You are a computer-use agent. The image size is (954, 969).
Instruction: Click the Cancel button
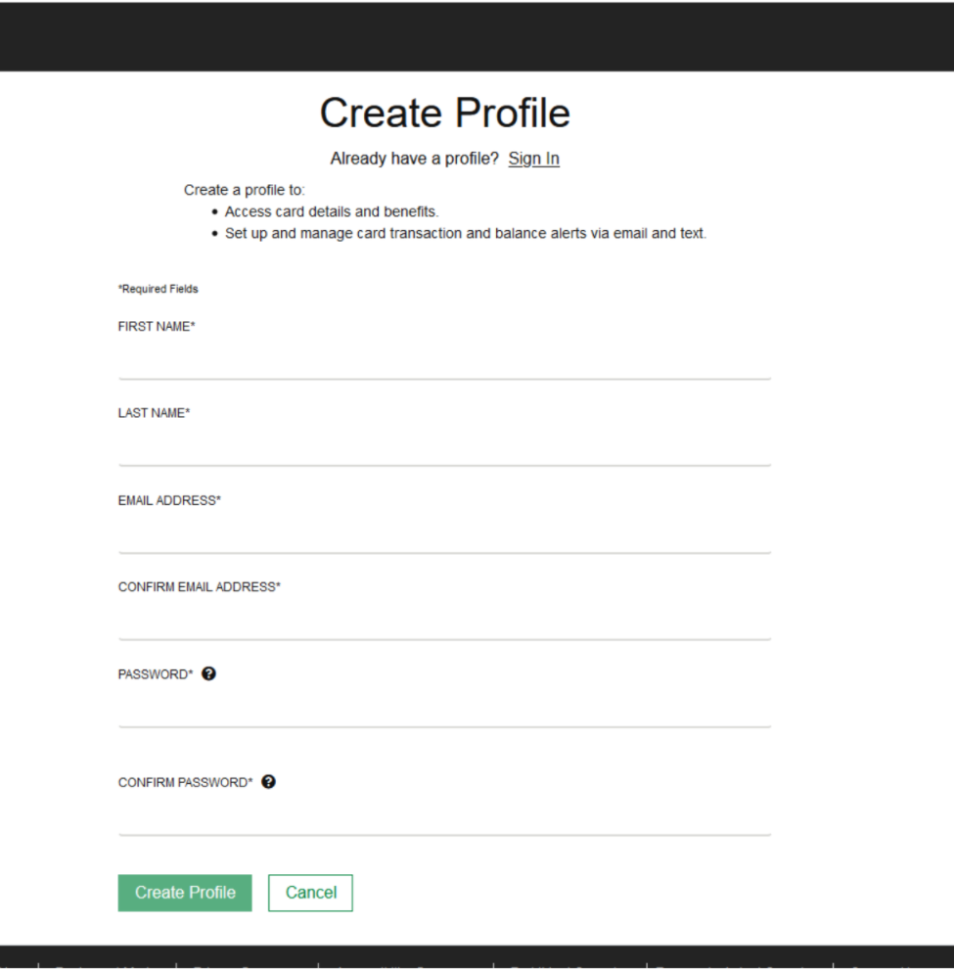pyautogui.click(x=311, y=893)
